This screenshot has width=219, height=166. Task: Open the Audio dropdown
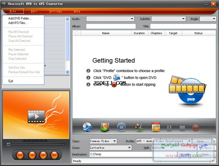132,19
